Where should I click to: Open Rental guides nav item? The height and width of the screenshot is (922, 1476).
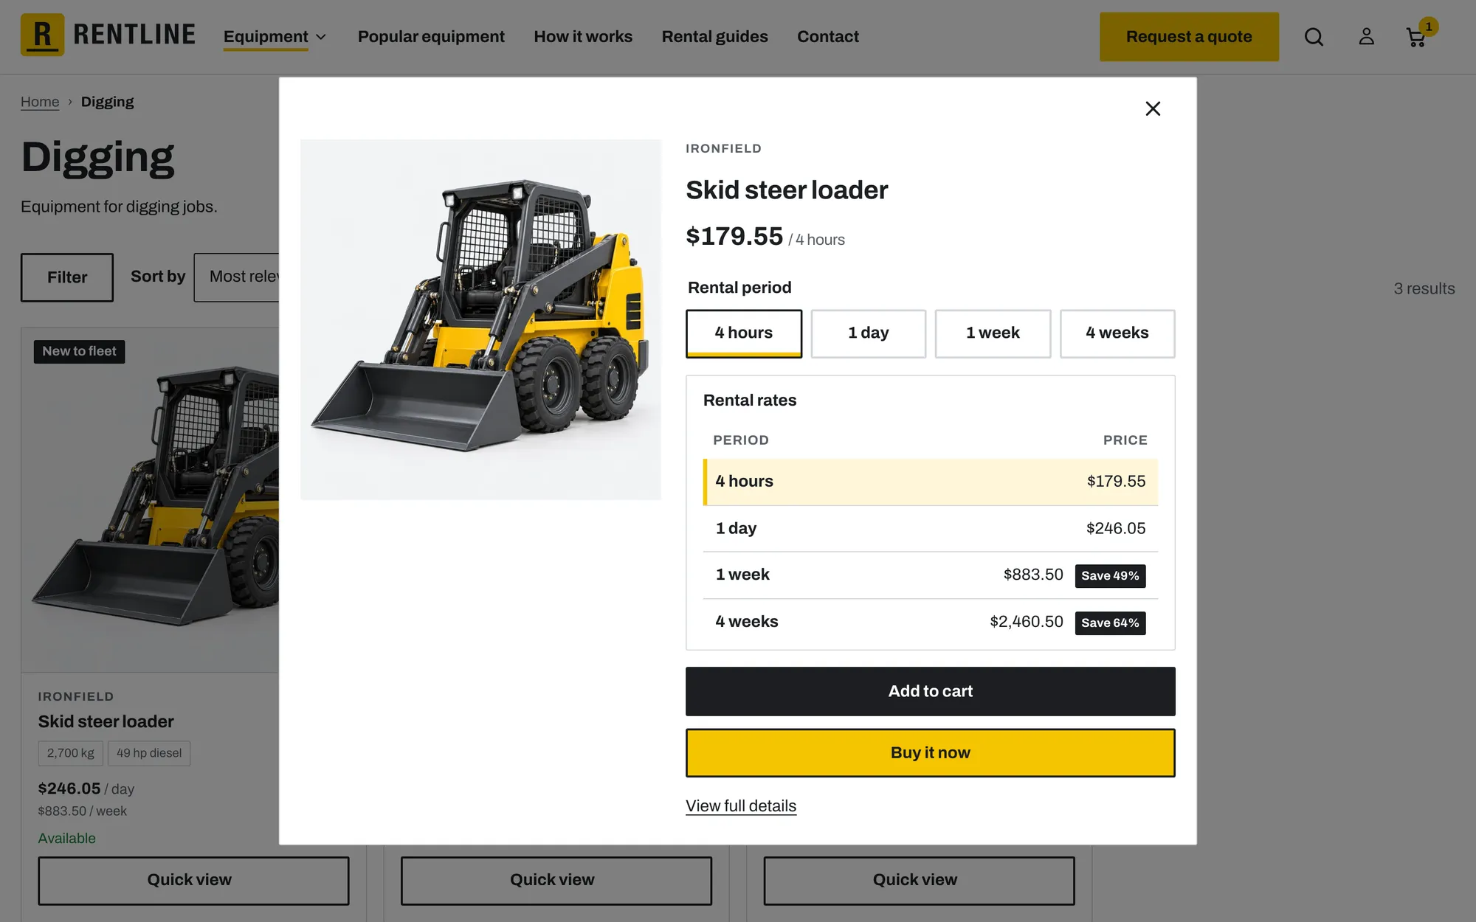click(714, 37)
